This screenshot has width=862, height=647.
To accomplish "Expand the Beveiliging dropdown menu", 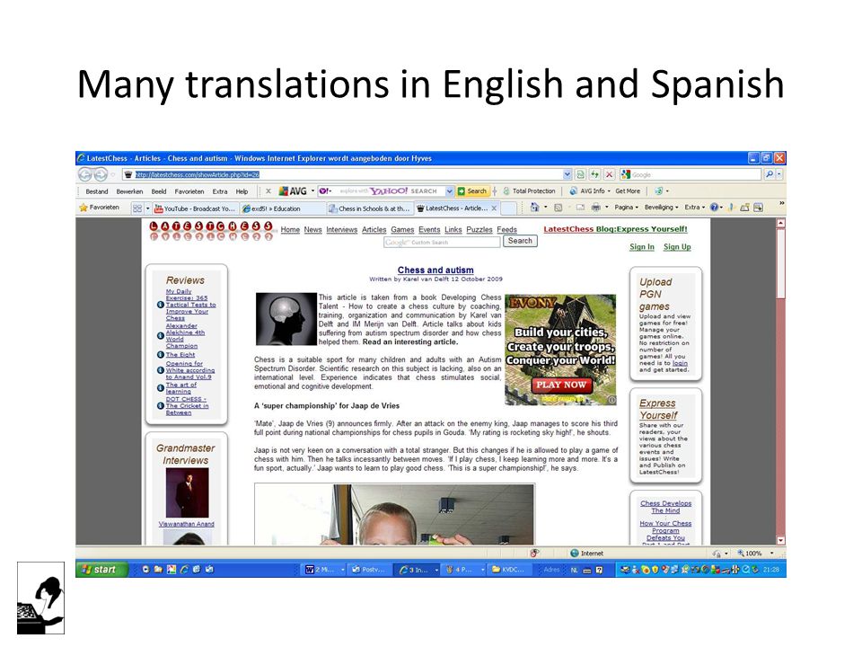I will point(662,208).
